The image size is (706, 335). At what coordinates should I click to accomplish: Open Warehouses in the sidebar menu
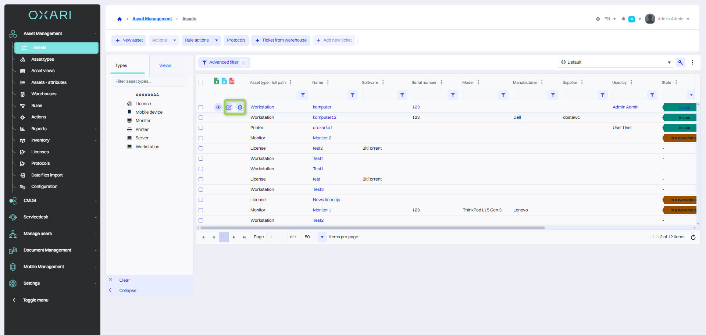[44, 94]
